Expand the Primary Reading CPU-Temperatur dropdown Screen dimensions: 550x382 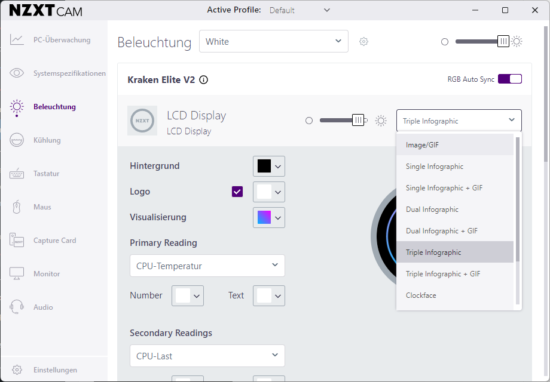[207, 266]
